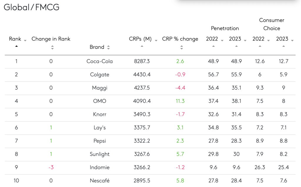Click the ascending arrow under CRPs (M)
The height and width of the screenshot is (187, 301).
142,46
